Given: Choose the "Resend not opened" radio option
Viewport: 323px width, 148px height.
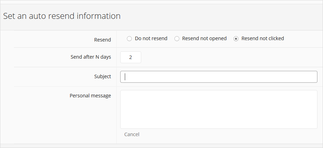Looking at the screenshot, I should (x=177, y=39).
